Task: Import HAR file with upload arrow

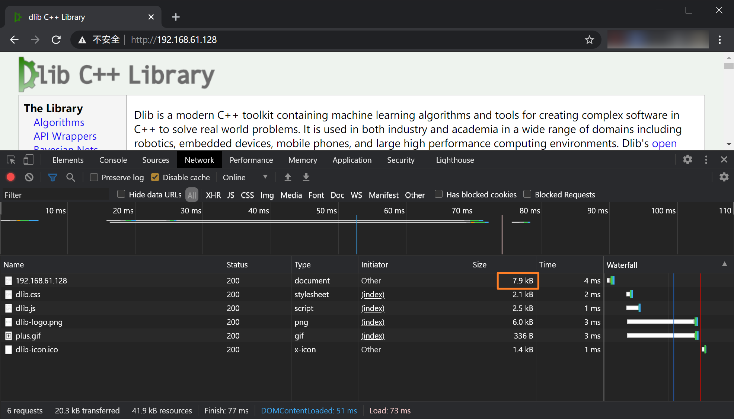Action: (x=288, y=177)
